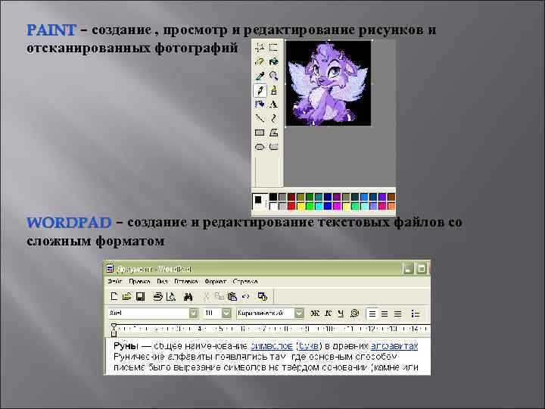Follow the 'букв' hyperlink in the document
Viewport: 545px width, 409px height.
309,346
